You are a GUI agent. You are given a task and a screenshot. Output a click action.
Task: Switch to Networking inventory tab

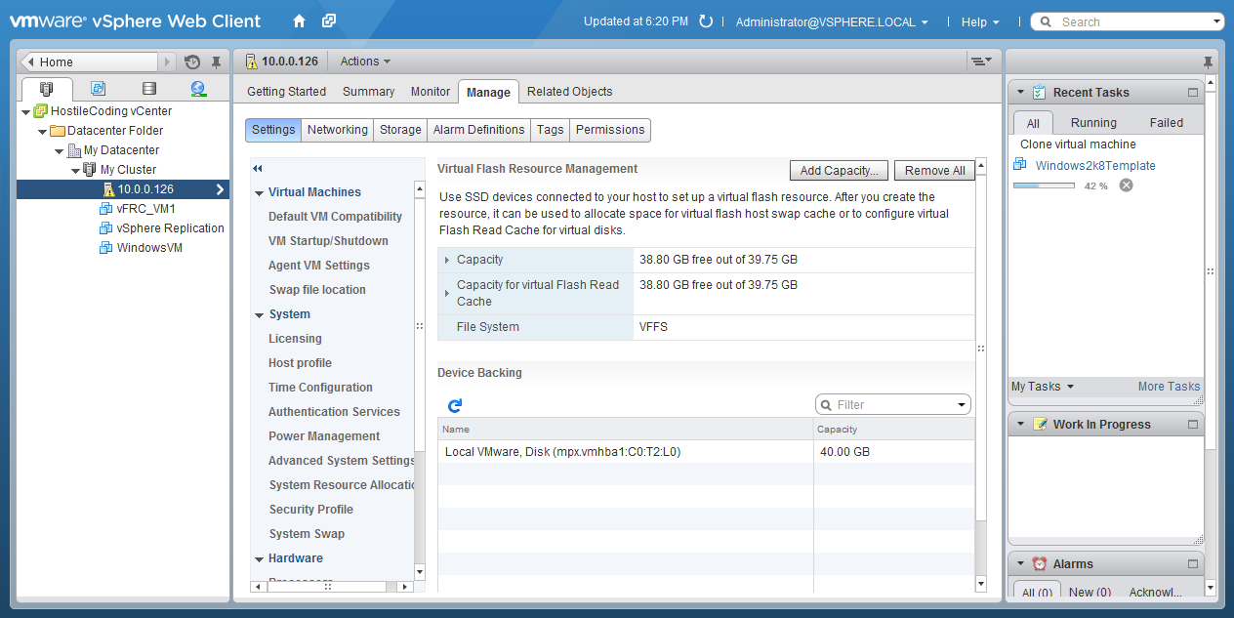[199, 89]
